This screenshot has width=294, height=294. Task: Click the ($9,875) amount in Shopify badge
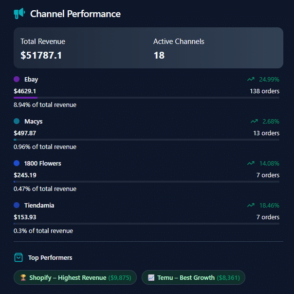pos(120,277)
